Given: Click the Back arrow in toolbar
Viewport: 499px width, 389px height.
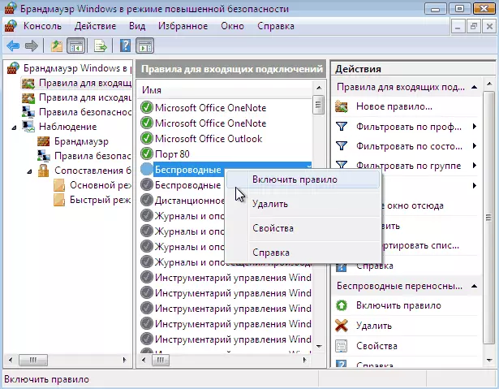Looking at the screenshot, I should [x=13, y=45].
